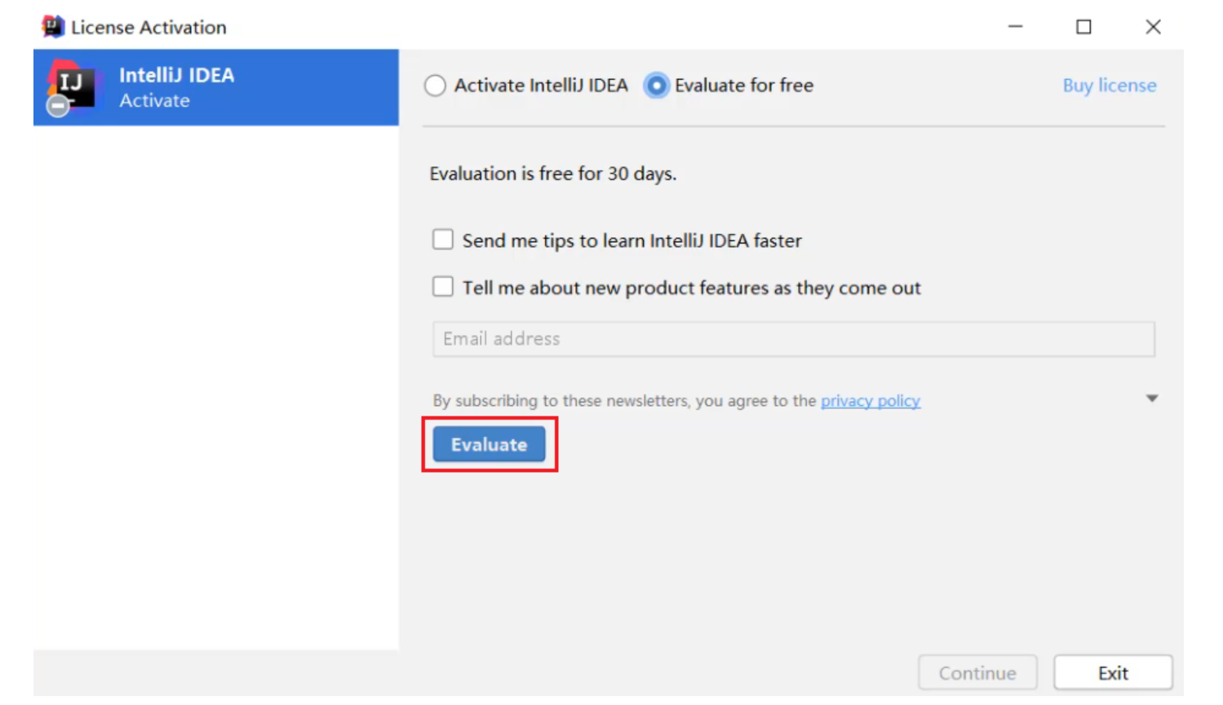Click the Continue button

coord(977,673)
